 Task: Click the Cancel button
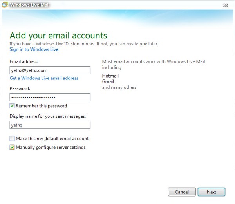181,192
